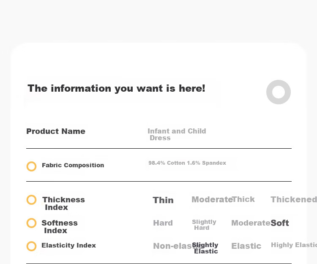Select the 'Thin' thickness option

point(163,200)
